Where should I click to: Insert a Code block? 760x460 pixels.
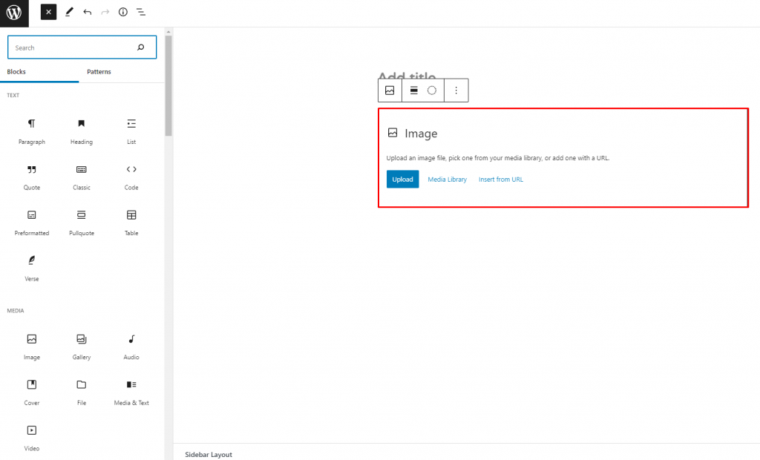pyautogui.click(x=131, y=177)
